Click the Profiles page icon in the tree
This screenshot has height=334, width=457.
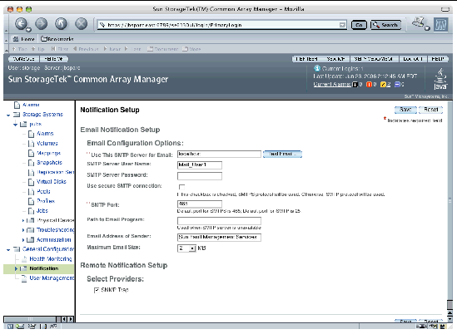point(31,201)
